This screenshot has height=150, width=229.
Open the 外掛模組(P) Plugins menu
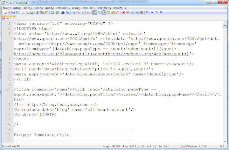click(104, 8)
